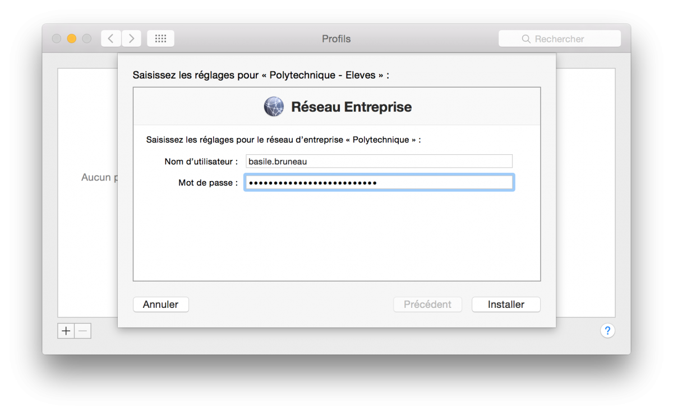Go forward with the right chevron
The width and height of the screenshot is (673, 415).
131,39
